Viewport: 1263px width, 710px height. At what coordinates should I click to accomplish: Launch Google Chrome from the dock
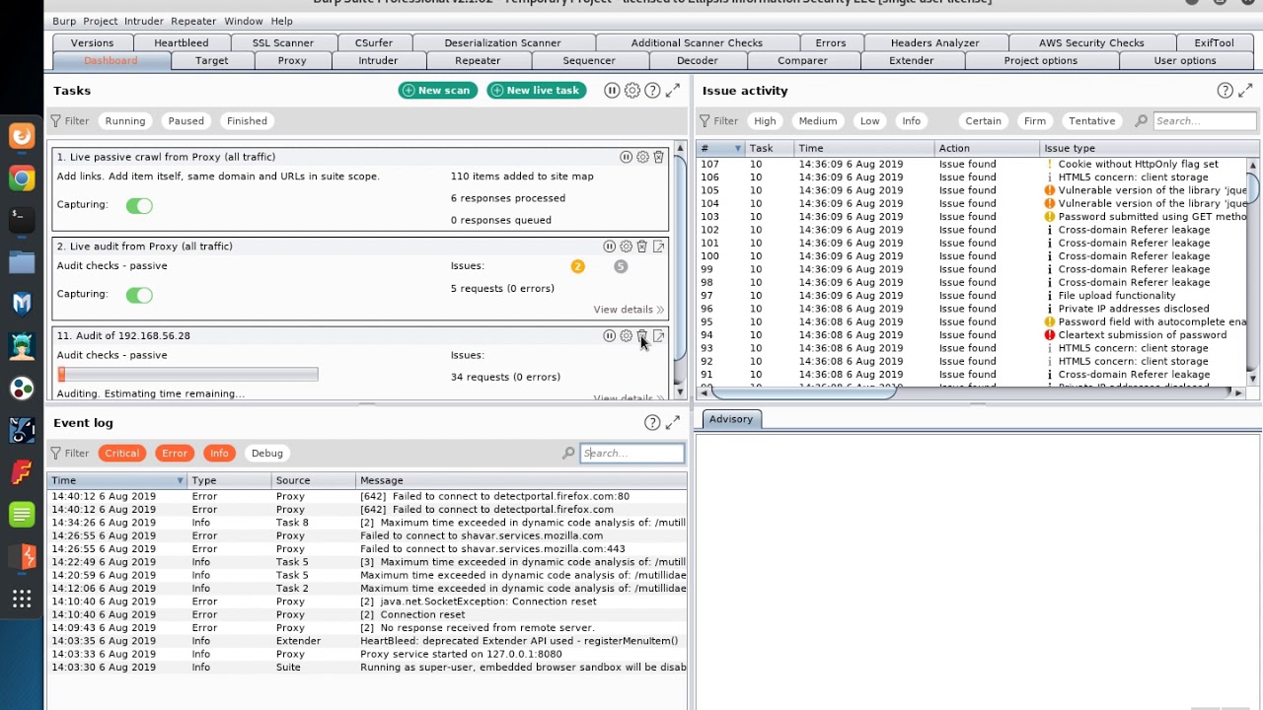[x=22, y=178]
